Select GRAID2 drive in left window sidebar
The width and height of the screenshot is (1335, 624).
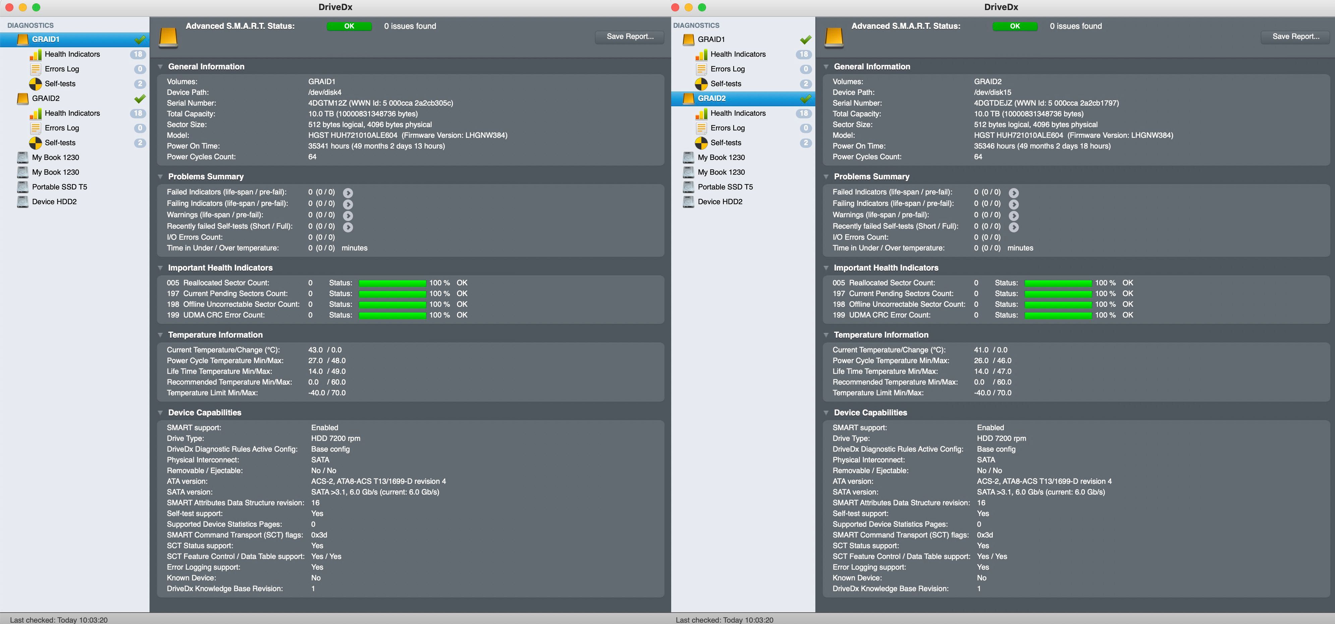click(x=75, y=99)
